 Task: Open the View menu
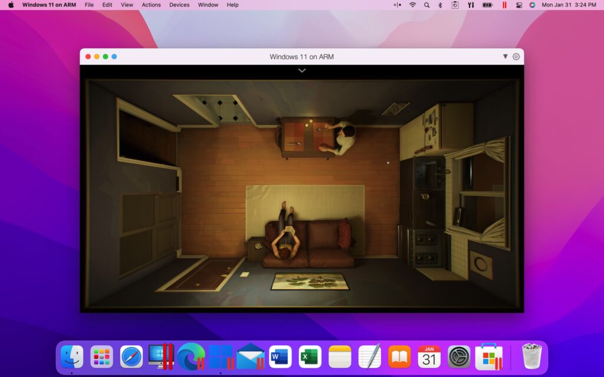(127, 5)
